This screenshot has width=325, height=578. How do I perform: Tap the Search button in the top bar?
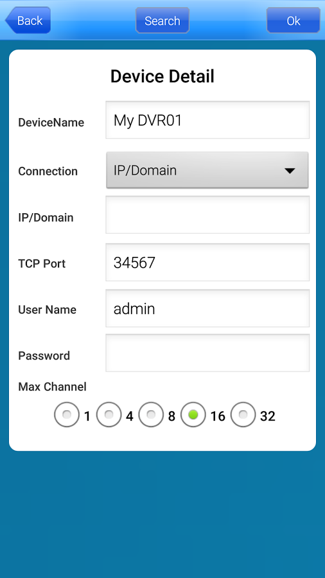pos(162,21)
